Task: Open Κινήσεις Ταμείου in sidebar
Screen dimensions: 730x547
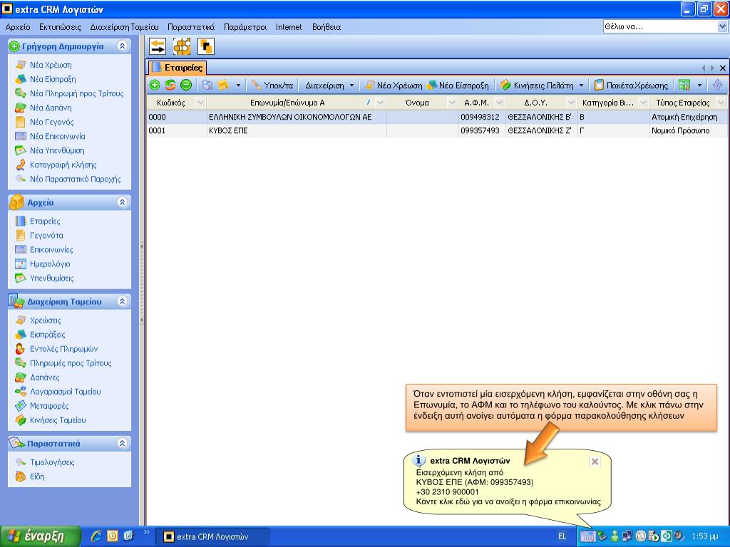Action: pyautogui.click(x=58, y=420)
